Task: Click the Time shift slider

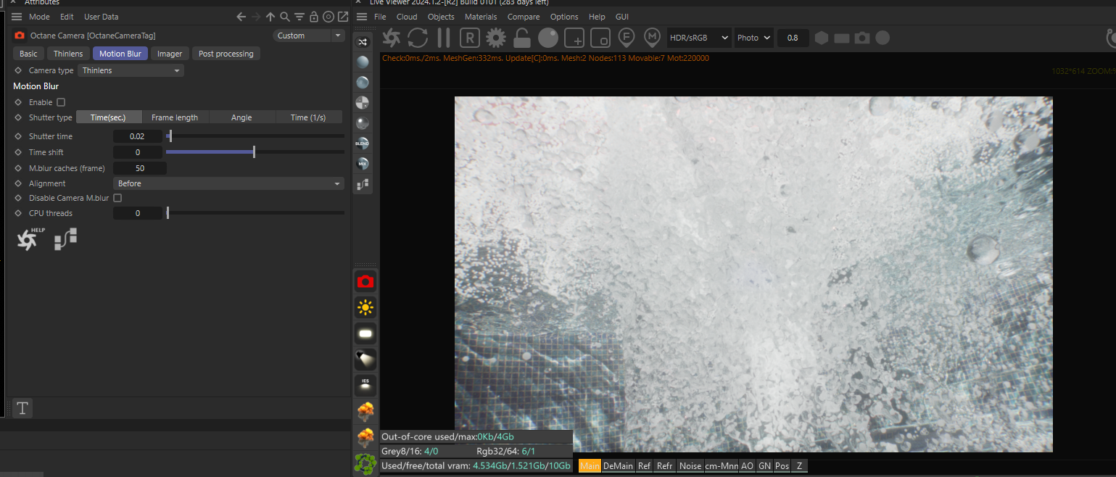Action: click(255, 152)
